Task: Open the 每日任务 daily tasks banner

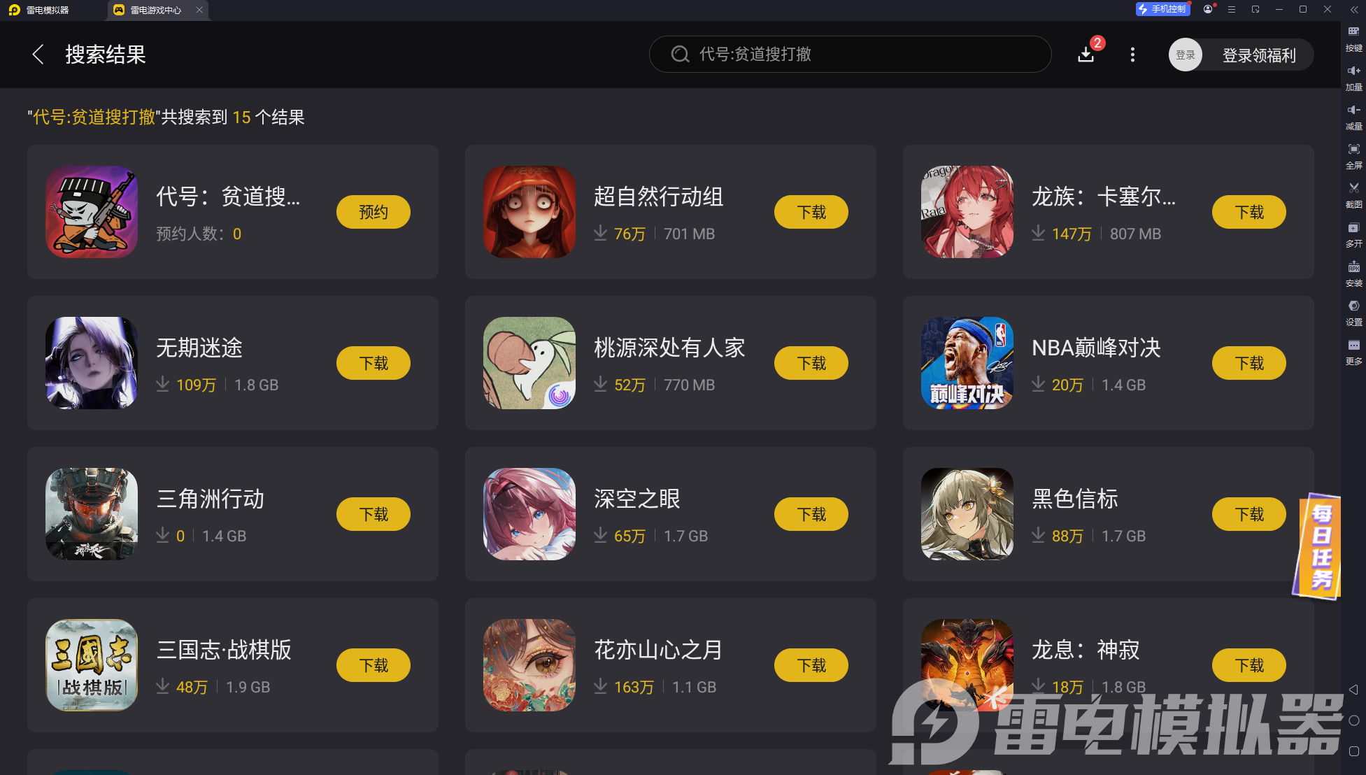Action: tap(1316, 546)
